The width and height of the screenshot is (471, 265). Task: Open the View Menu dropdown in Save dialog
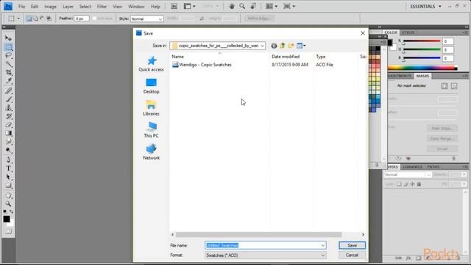click(x=301, y=46)
